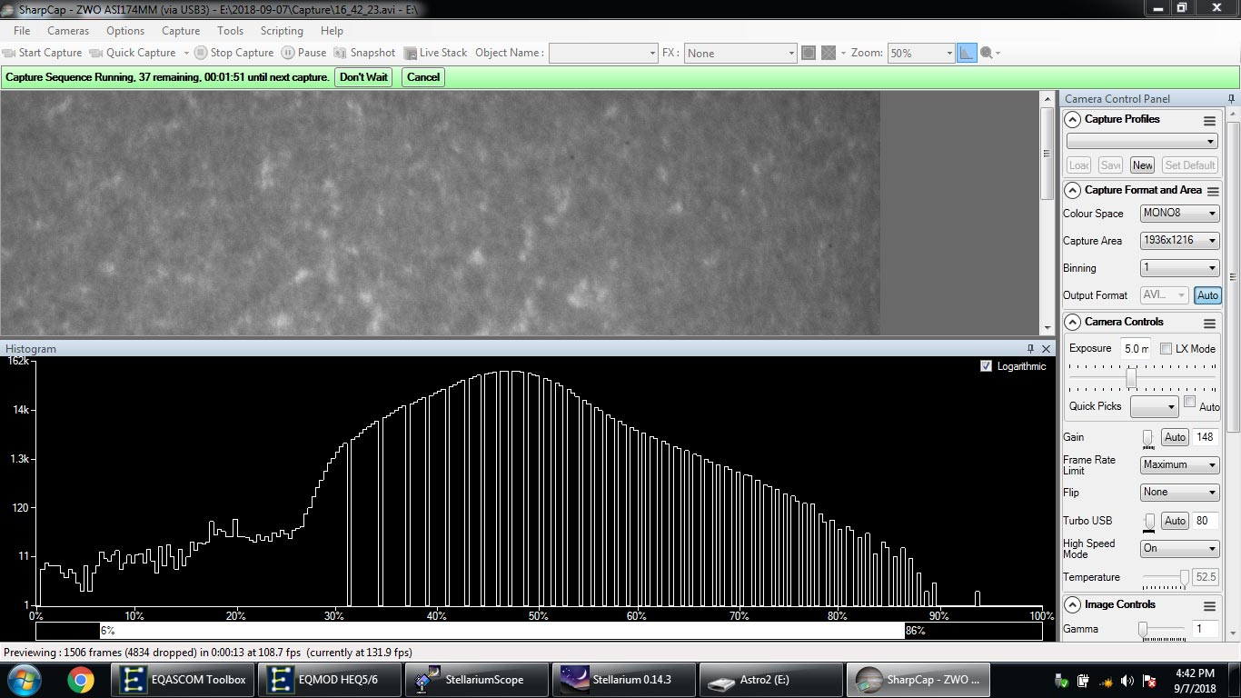
Task: Switch to Stellarium 0.14.3 in the taskbar
Action: point(625,679)
